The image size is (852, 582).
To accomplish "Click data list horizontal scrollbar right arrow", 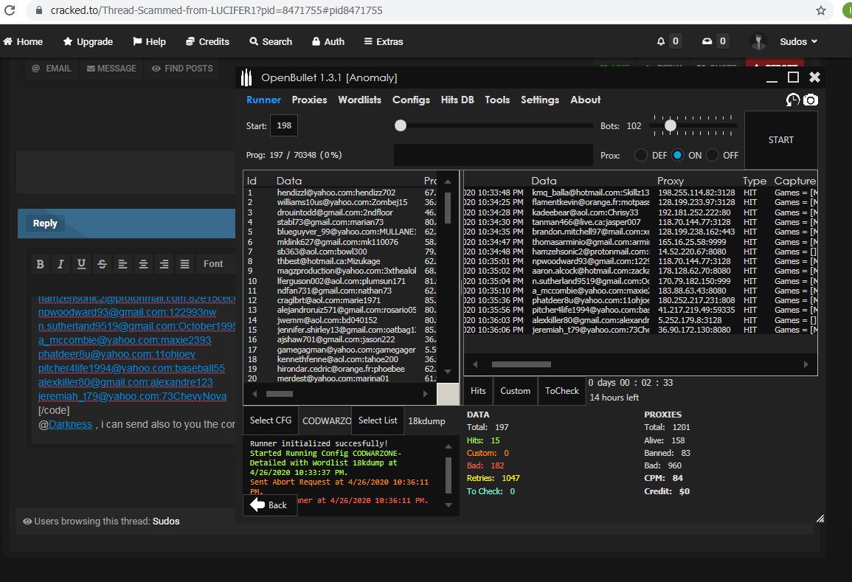I will pos(426,393).
